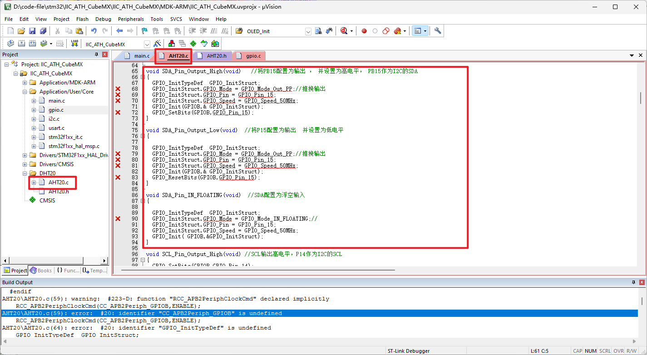Open Manage Run-Time Environment green diamond icon

(x=193, y=44)
